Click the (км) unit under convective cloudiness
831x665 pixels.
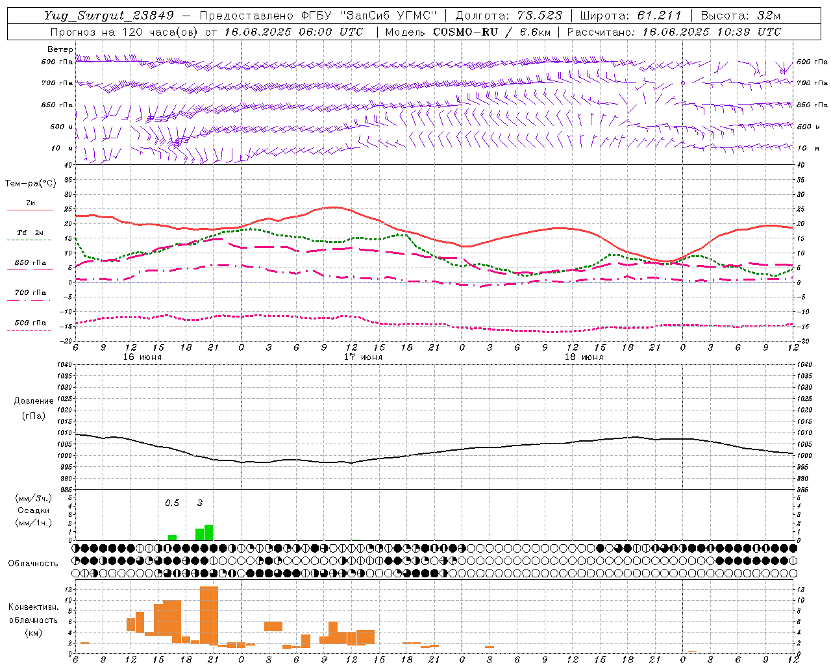[x=33, y=633]
